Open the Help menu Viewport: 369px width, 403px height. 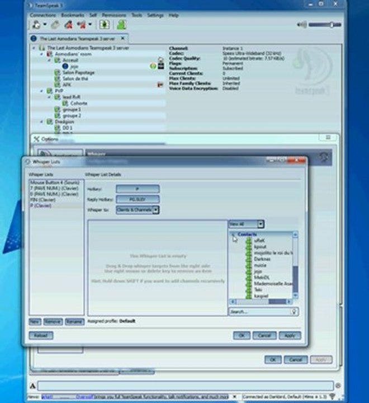coord(173,15)
